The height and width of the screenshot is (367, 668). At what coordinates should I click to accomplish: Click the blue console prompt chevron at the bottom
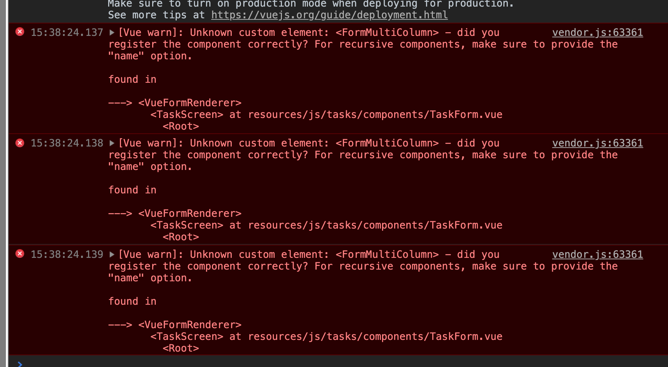[x=20, y=363]
